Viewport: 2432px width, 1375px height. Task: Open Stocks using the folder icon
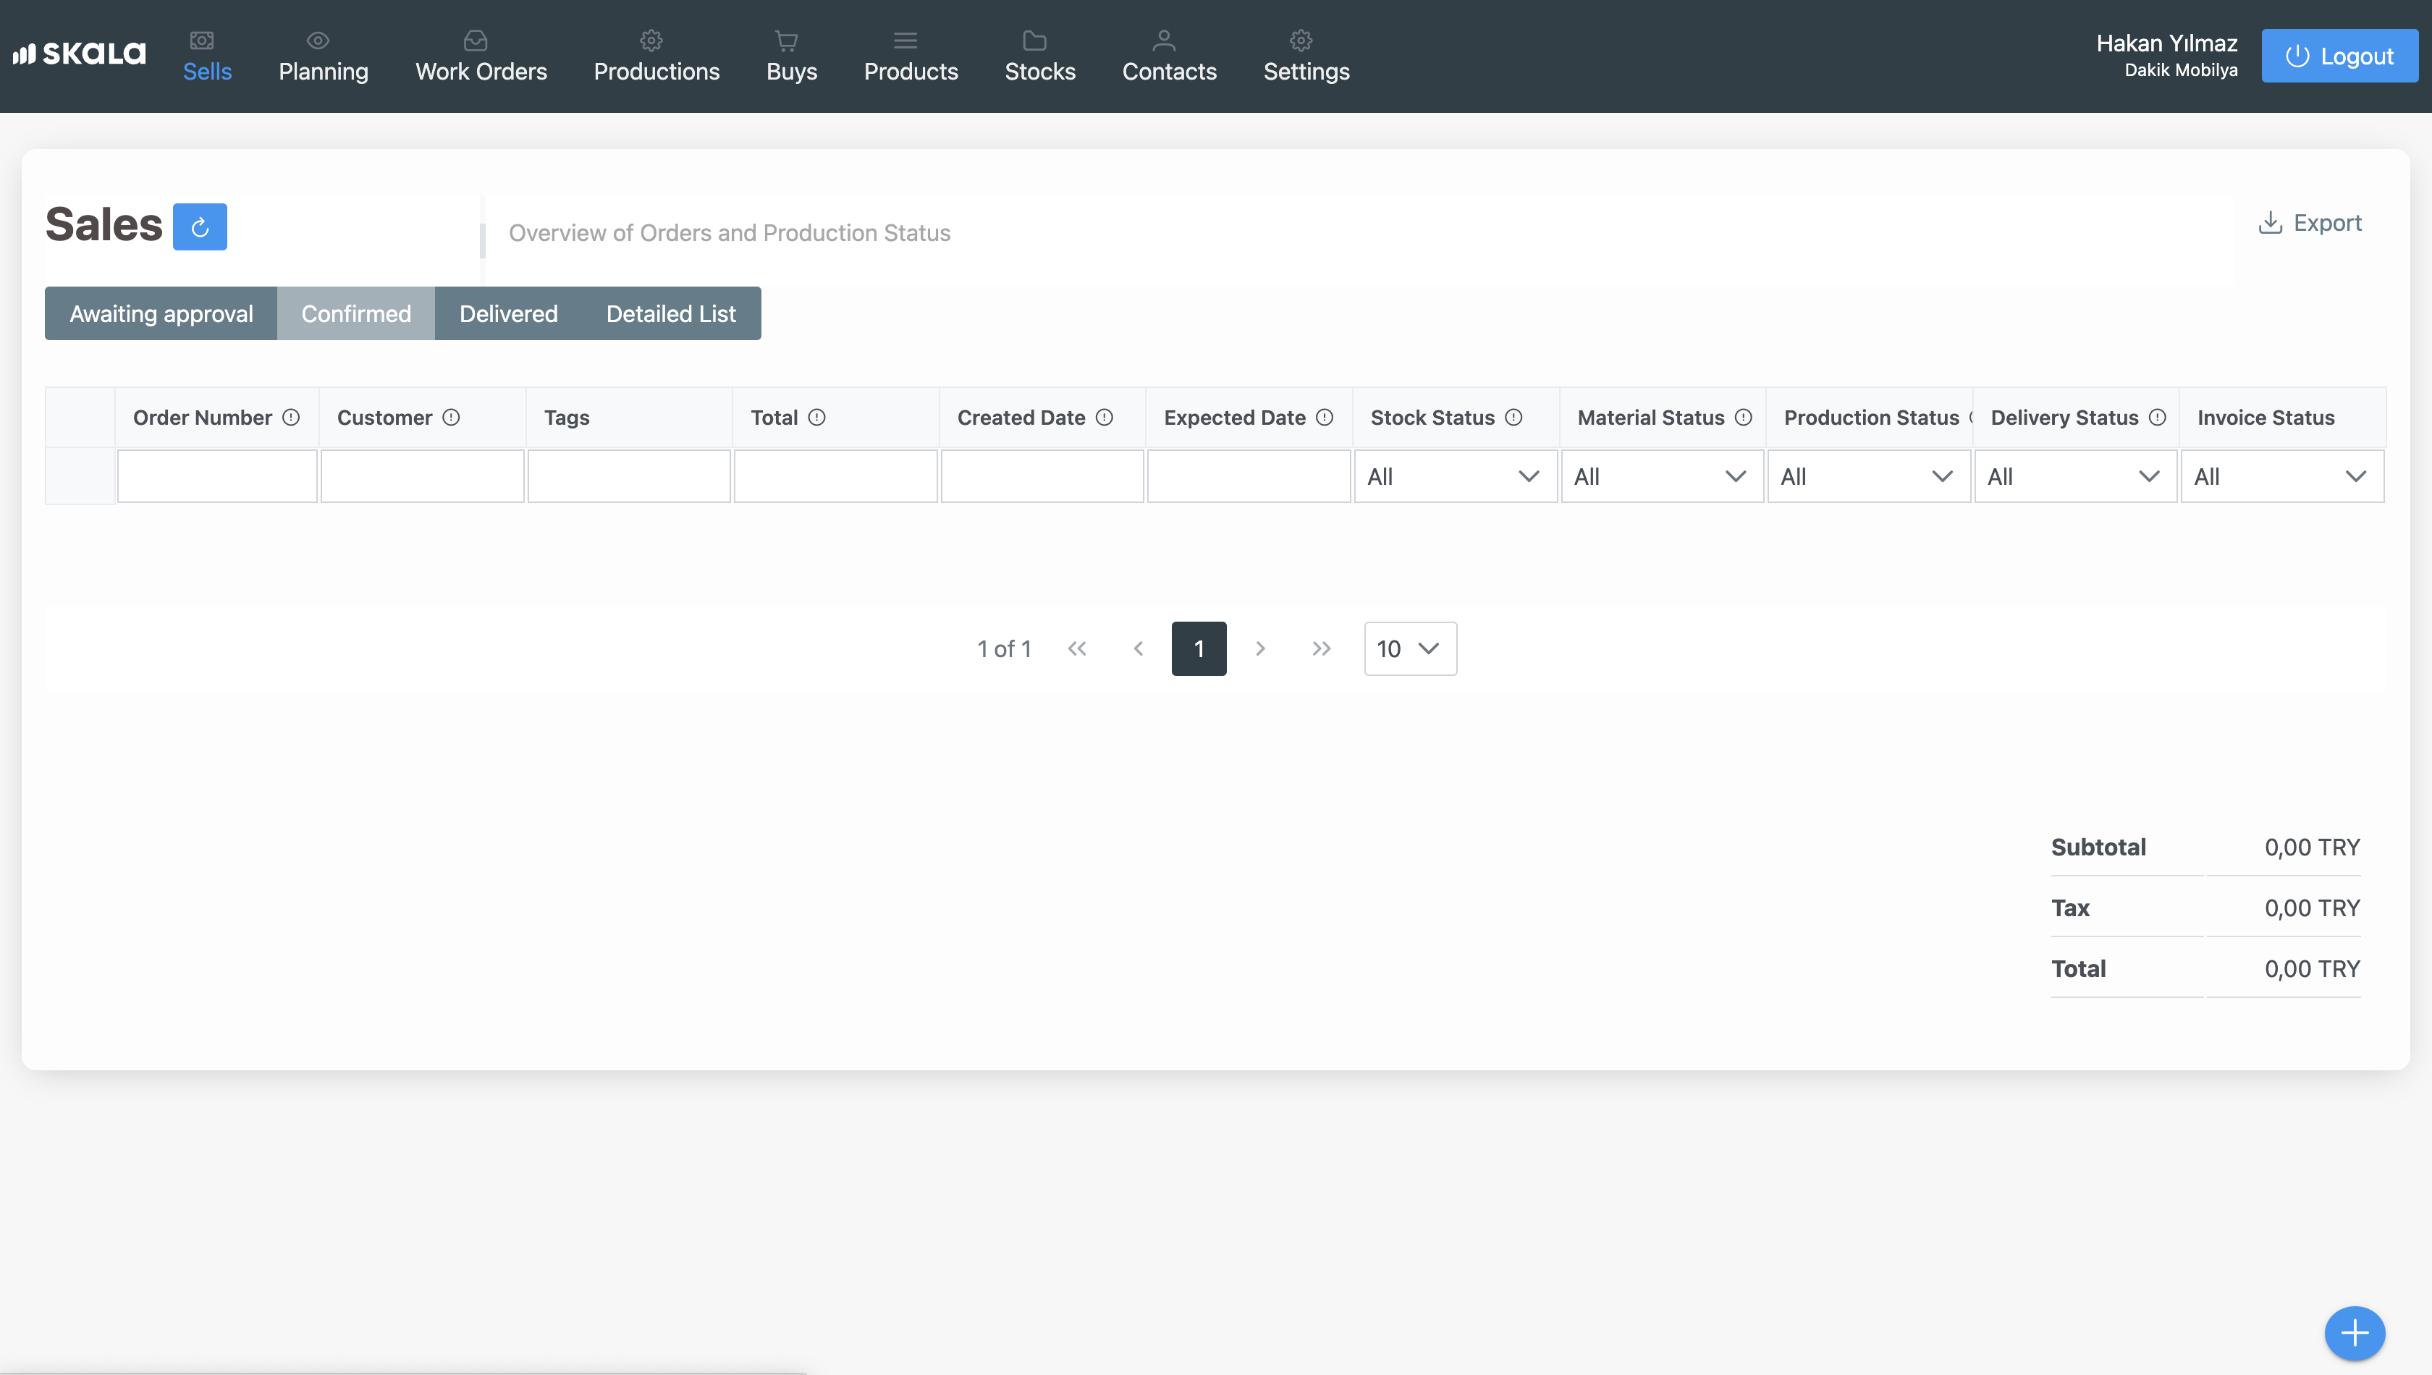(1034, 40)
